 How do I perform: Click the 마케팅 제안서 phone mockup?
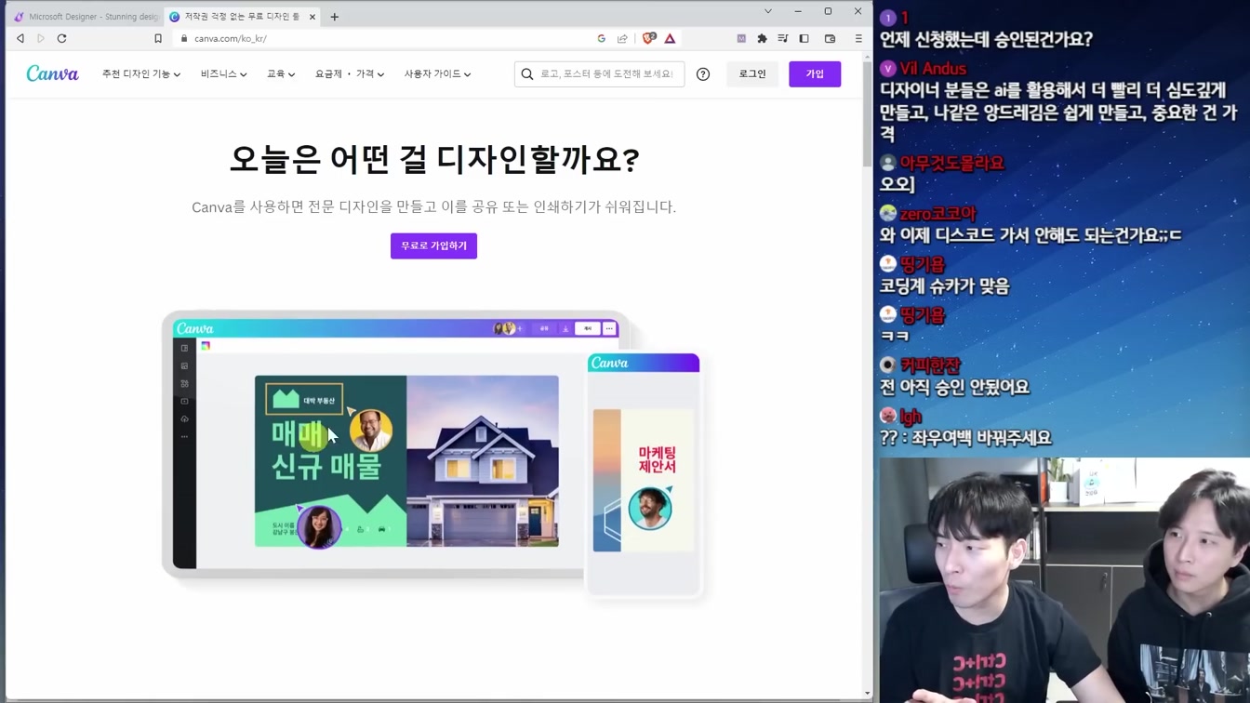click(x=644, y=474)
